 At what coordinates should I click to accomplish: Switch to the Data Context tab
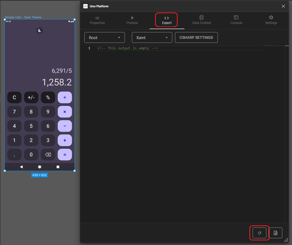point(201,20)
